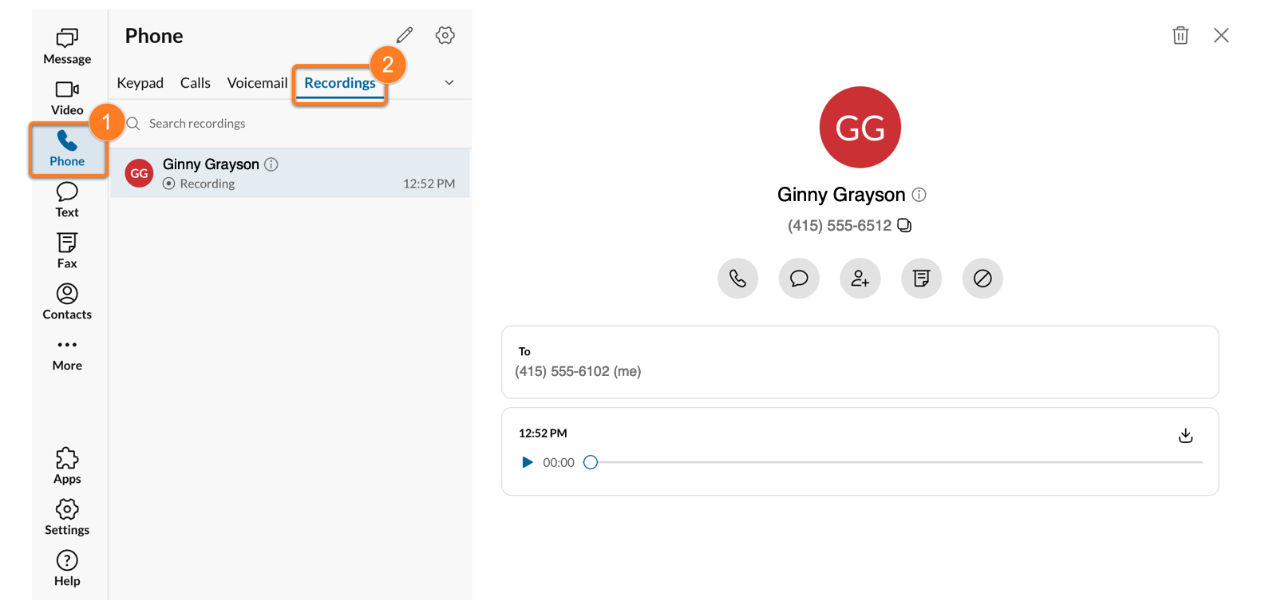Image resolution: width=1277 pixels, height=613 pixels.
Task: Call Ginny Grayson with phone icon
Action: 737,279
